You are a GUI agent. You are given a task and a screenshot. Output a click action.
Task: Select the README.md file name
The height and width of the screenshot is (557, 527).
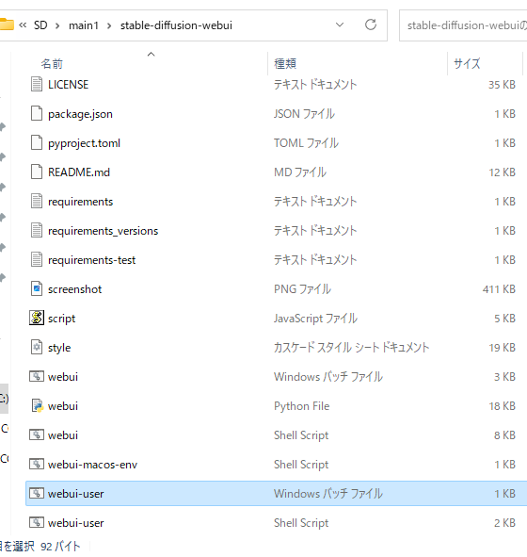[x=79, y=172]
